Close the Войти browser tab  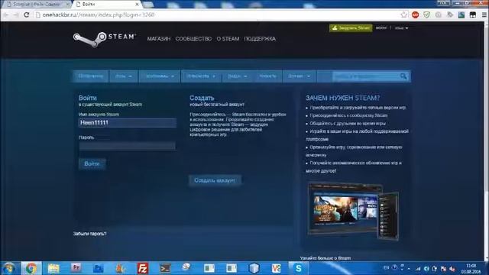pyautogui.click(x=137, y=5)
